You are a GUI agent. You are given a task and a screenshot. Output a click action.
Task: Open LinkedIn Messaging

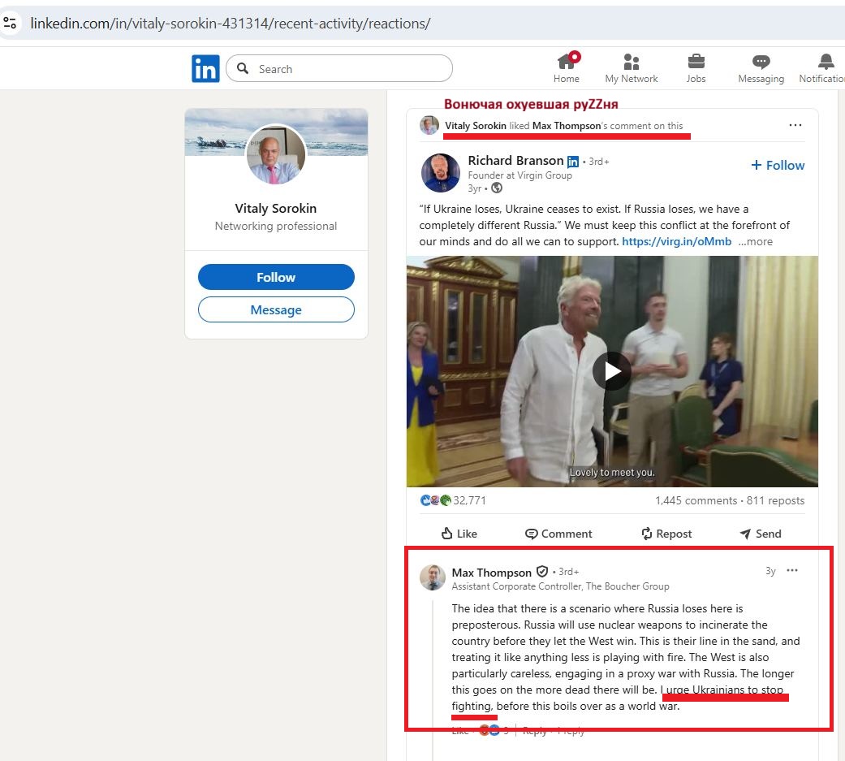pos(761,67)
